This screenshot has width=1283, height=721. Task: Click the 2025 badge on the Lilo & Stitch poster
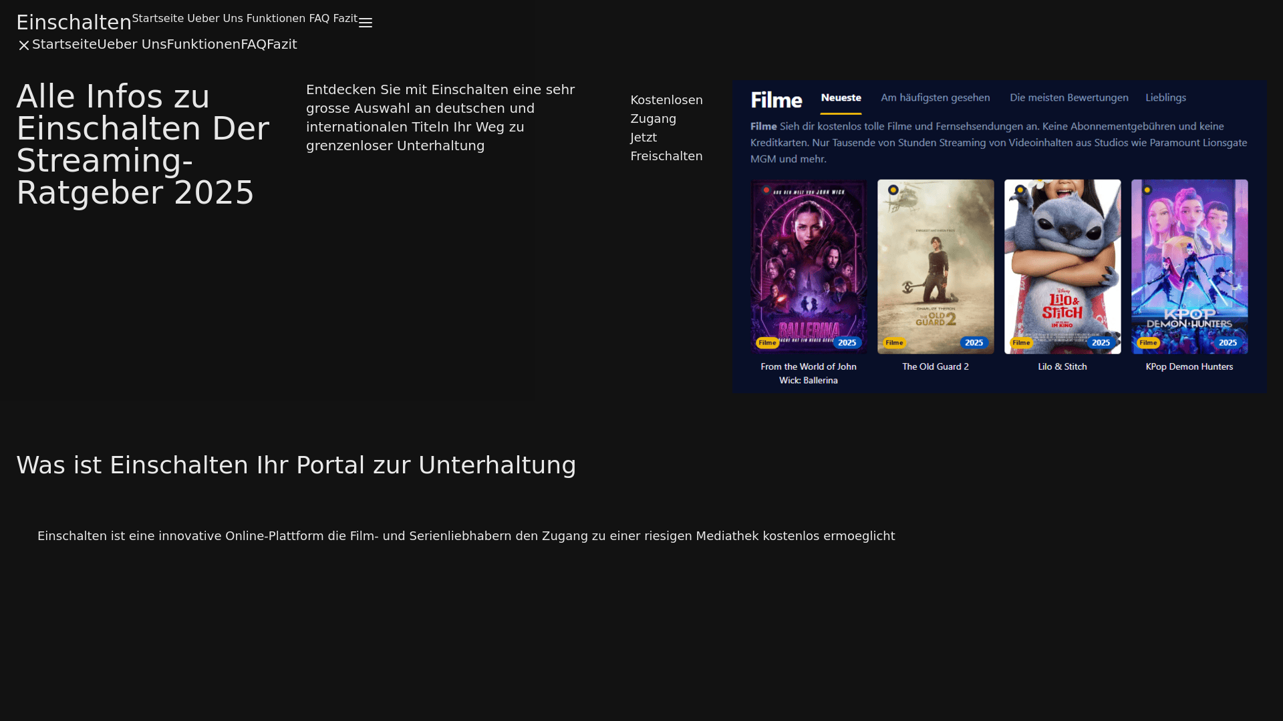pos(1101,342)
